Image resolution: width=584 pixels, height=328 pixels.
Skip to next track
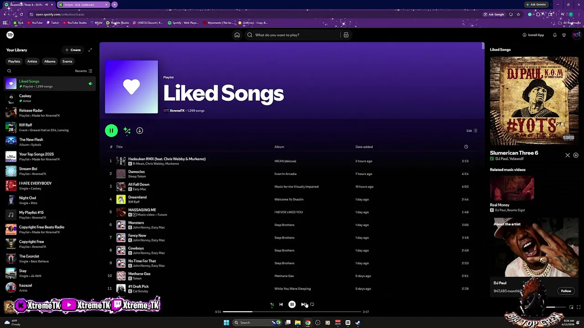point(303,304)
